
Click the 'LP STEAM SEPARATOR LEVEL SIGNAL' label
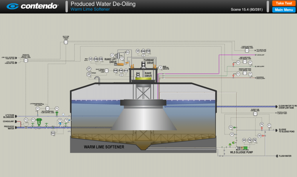36,104
